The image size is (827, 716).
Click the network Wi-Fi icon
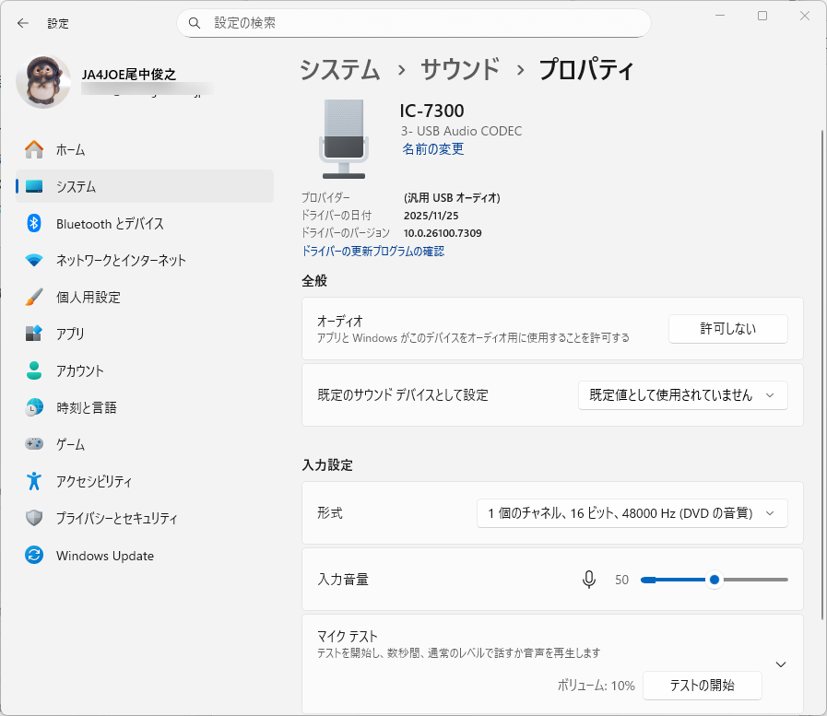pos(34,261)
